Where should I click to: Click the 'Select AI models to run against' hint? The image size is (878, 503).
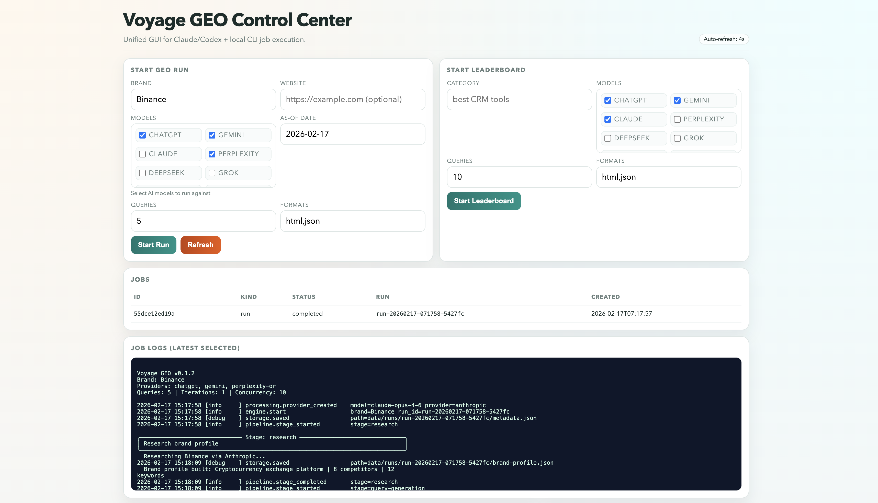click(170, 193)
